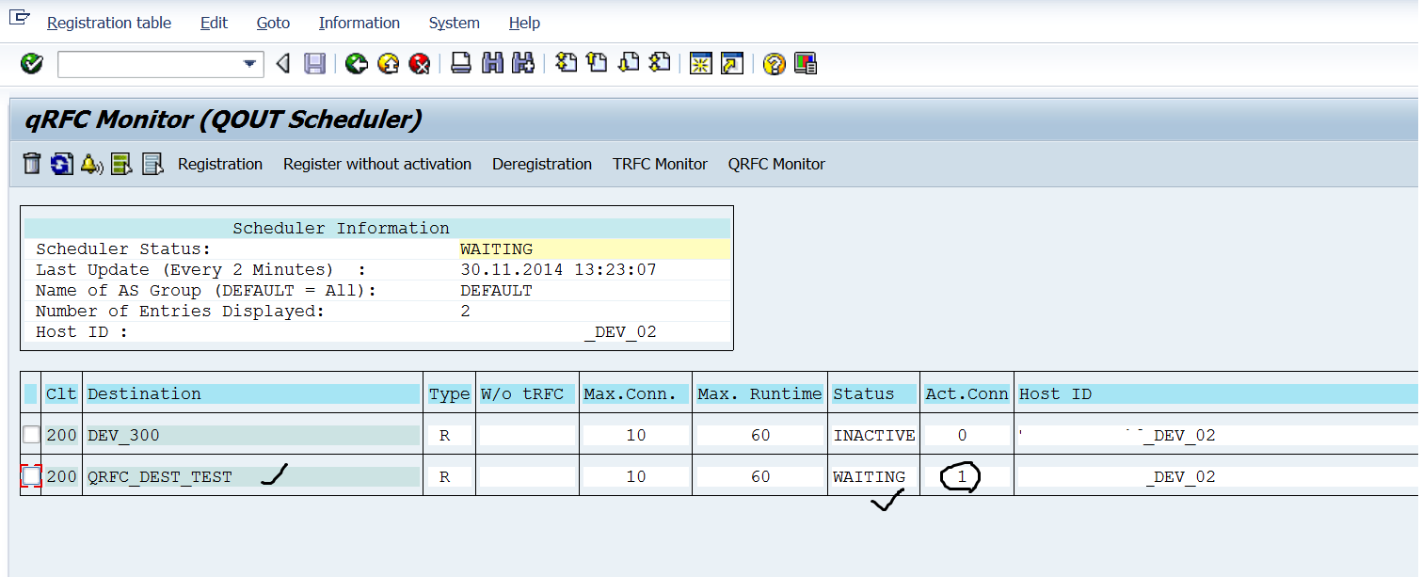Image resolution: width=1422 pixels, height=577 pixels.
Task: Click the Save diskette icon
Action: (315, 64)
